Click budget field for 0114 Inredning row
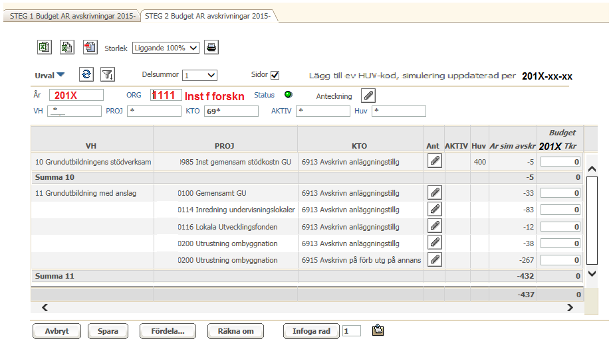 tap(560, 210)
